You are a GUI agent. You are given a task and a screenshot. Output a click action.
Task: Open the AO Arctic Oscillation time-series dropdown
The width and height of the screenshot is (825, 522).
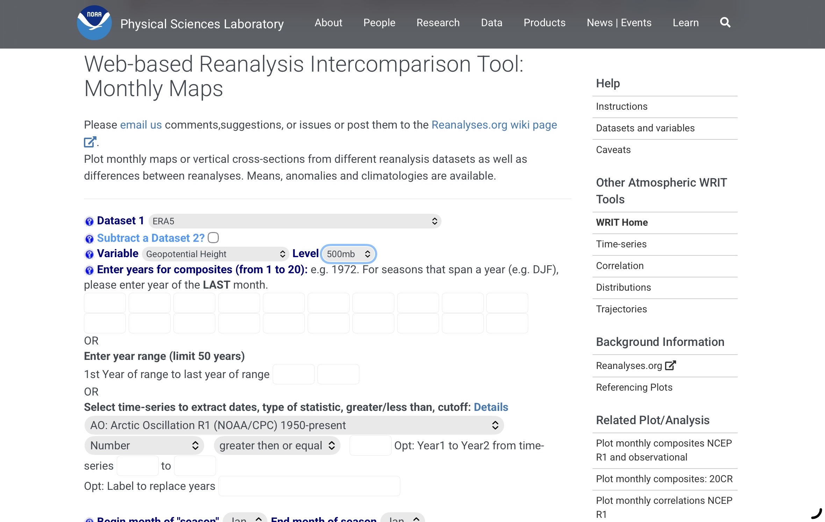coord(294,425)
